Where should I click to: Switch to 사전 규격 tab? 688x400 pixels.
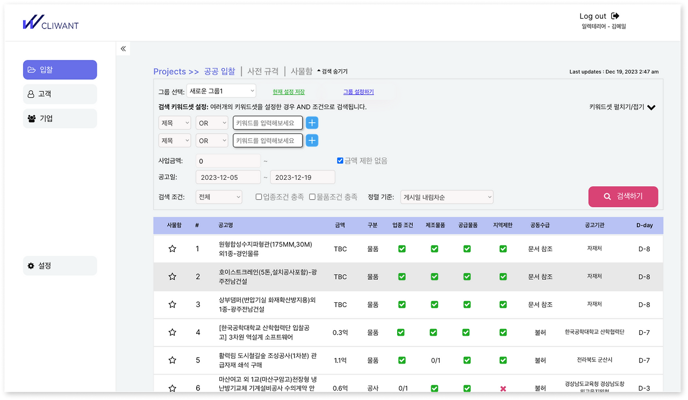coord(263,71)
